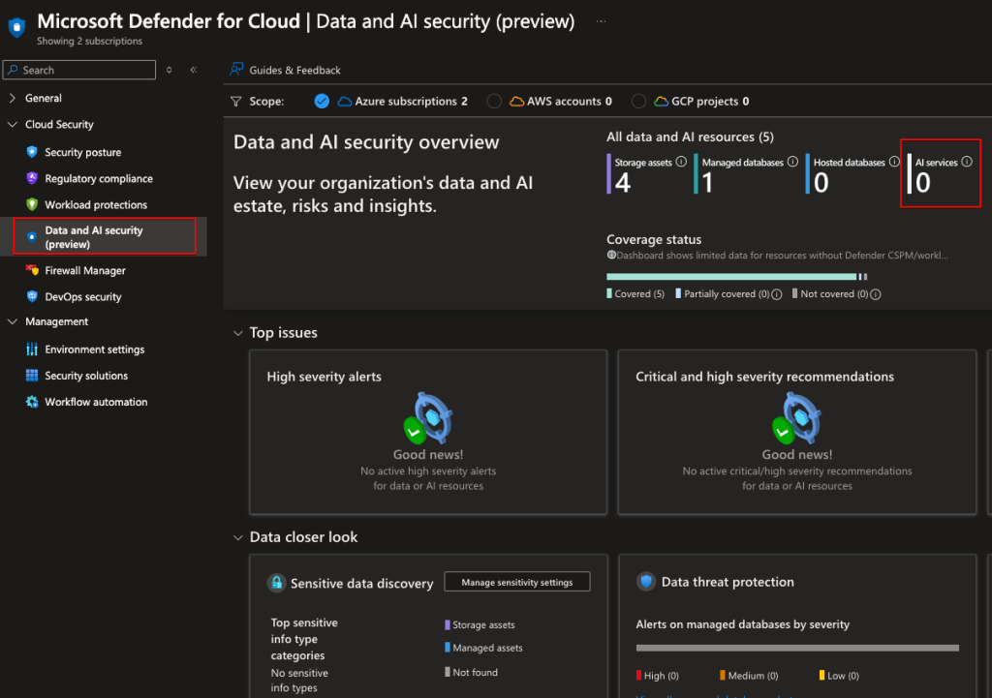Screen dimensions: 992x698
Task: Enable the AWS accounts scope
Action: [495, 101]
